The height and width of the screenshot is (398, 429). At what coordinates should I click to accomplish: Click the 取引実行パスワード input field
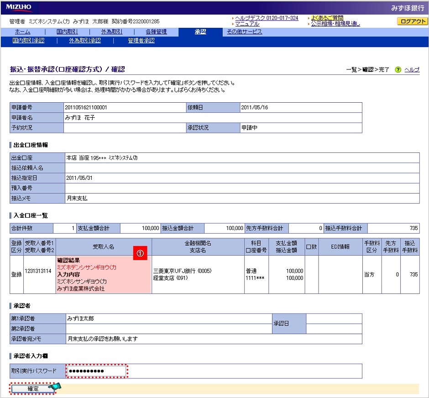(x=96, y=371)
